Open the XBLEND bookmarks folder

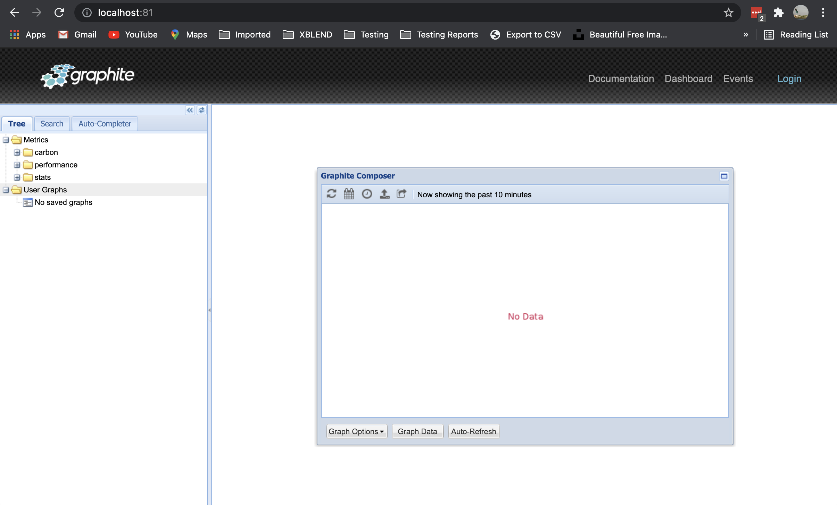307,35
